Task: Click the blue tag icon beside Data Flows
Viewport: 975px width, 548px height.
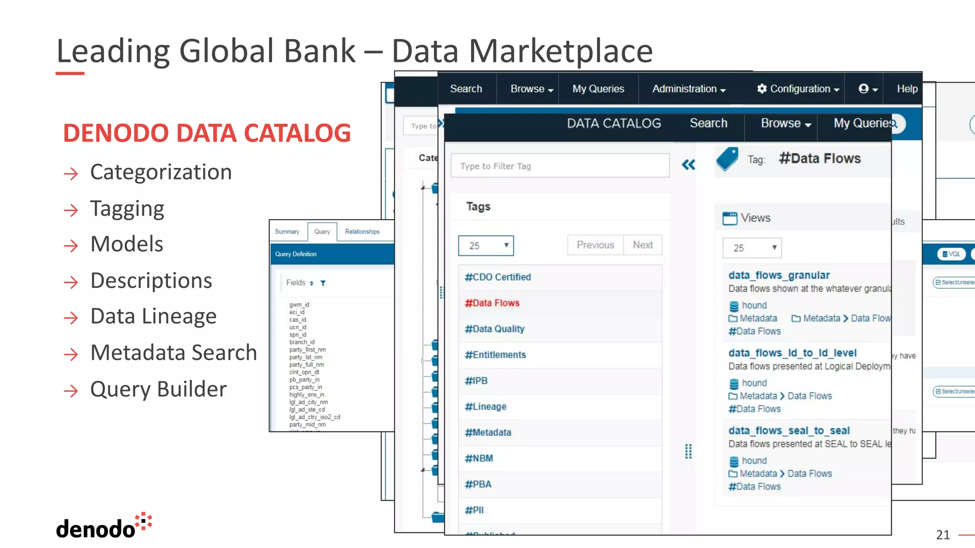Action: tap(727, 159)
